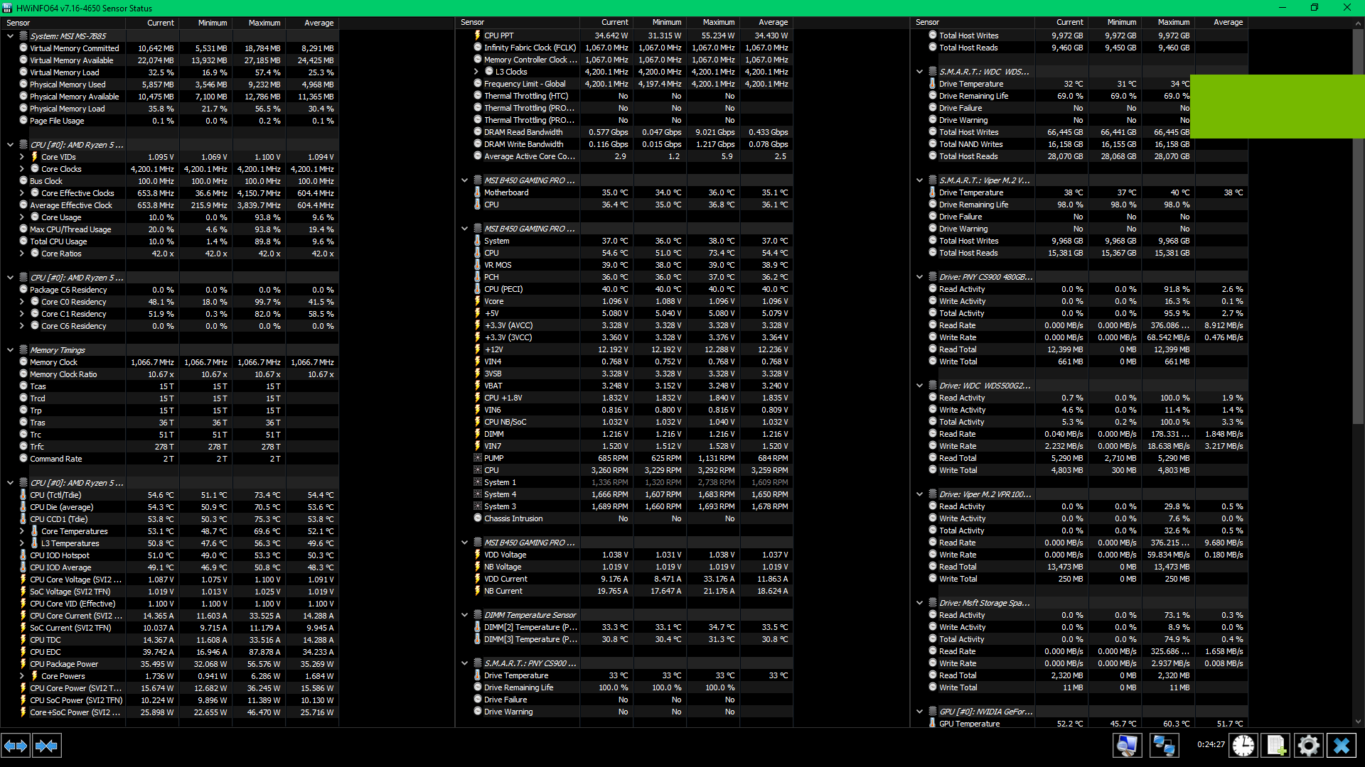Select the Chassis Intrusion sensor row

(513, 518)
